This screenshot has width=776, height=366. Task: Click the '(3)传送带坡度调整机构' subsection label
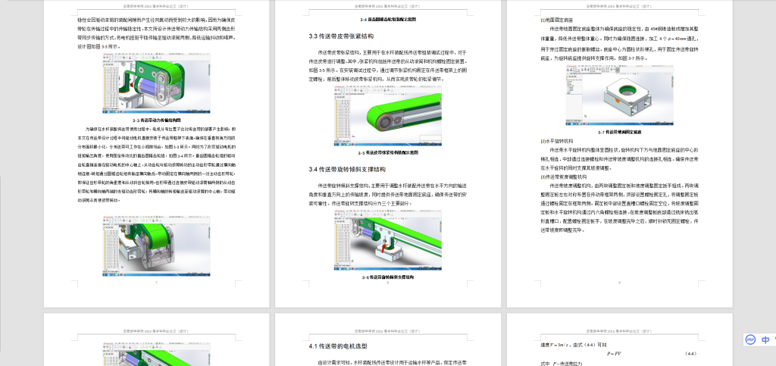tap(563, 177)
